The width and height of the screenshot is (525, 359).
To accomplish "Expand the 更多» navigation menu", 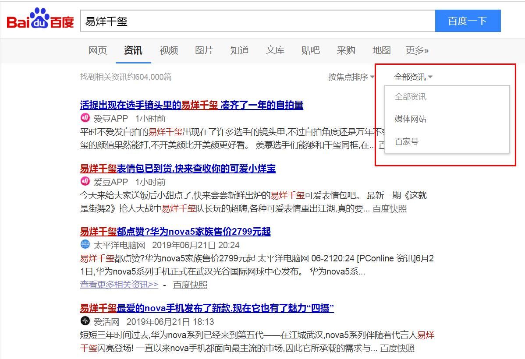I will [x=416, y=50].
